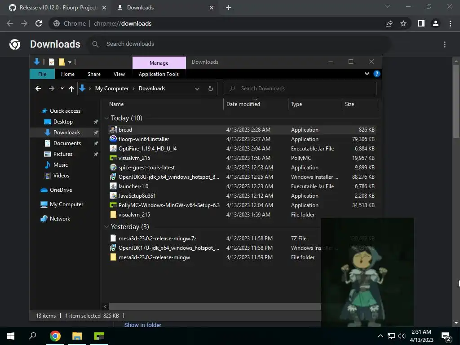Open Downloads page more actions menu
Viewport: 460px width, 345px height.
(445, 44)
